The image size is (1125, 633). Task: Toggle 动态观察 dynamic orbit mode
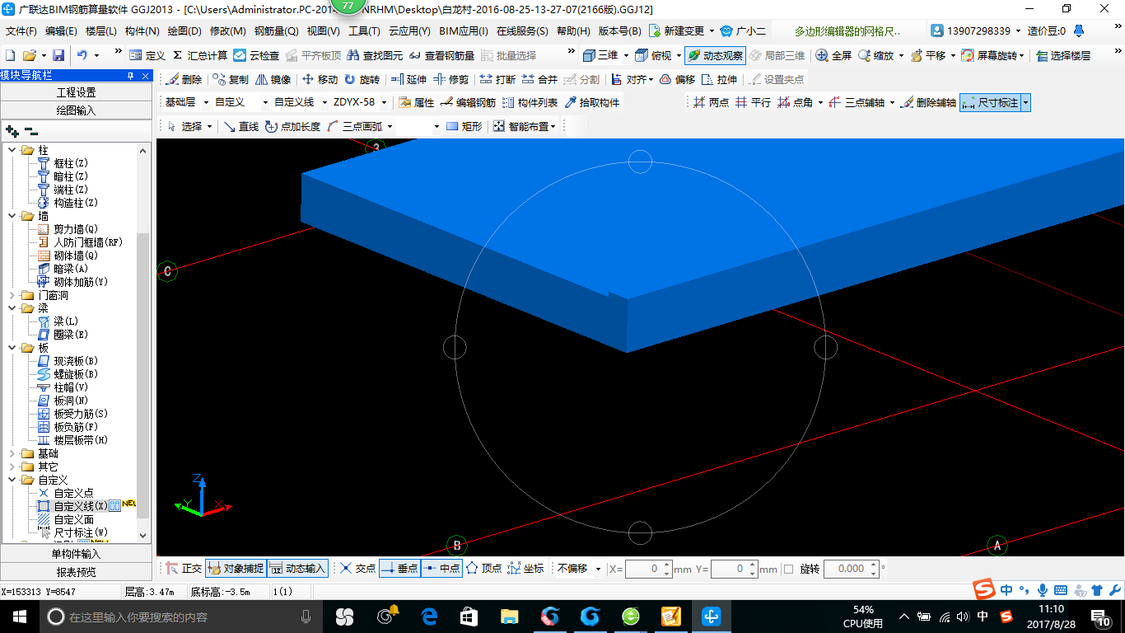click(x=715, y=55)
